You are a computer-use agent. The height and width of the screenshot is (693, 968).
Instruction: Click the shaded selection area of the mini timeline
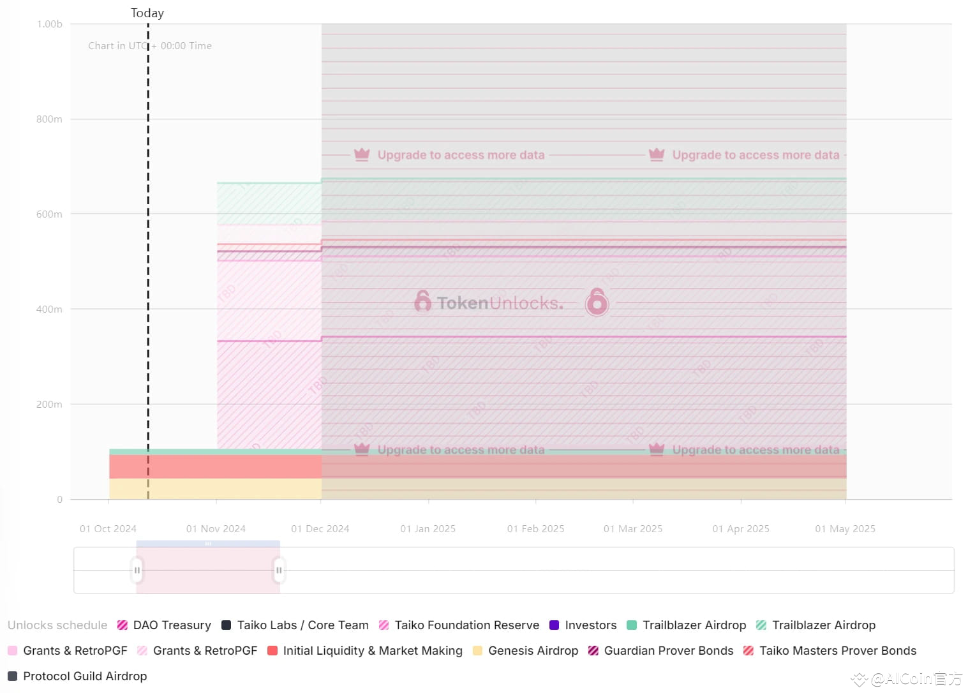point(207,571)
